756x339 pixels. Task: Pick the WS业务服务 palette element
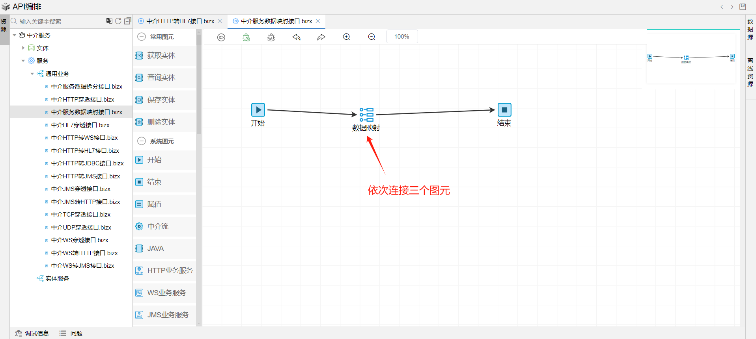click(x=164, y=293)
